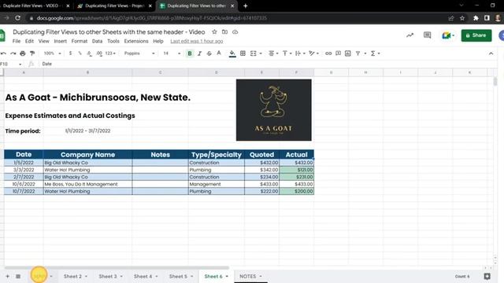Insert a link

328,53
